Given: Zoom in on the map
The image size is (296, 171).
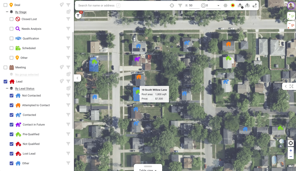Looking at the screenshot, I should pos(291,151).
